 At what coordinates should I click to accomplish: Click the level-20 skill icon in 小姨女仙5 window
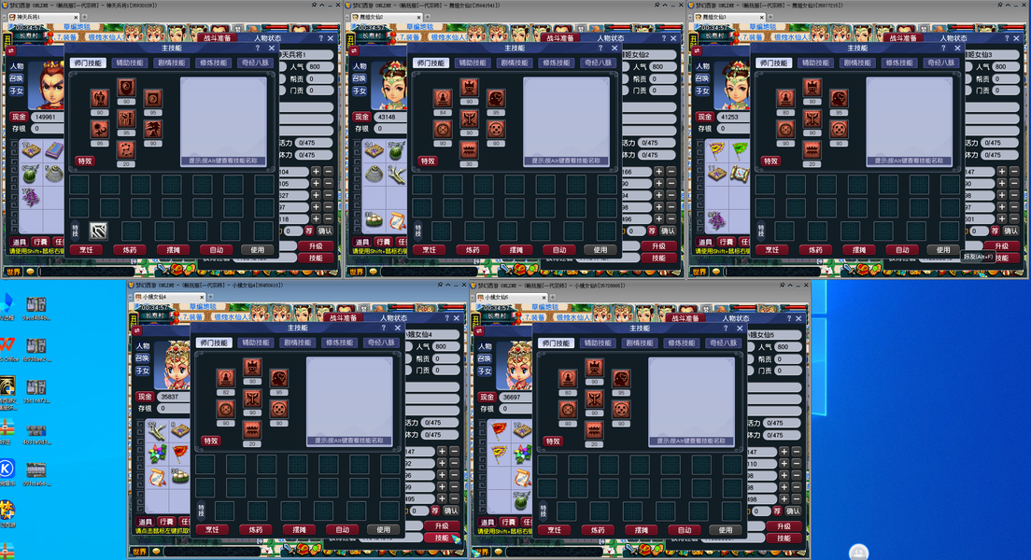point(594,430)
